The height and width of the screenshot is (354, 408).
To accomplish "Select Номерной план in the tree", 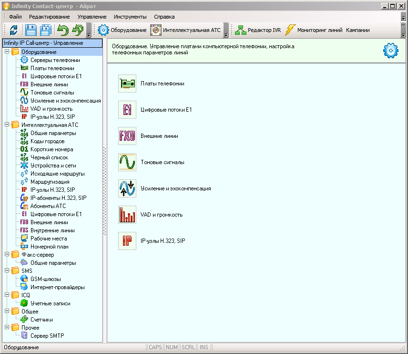I will tap(50, 247).
